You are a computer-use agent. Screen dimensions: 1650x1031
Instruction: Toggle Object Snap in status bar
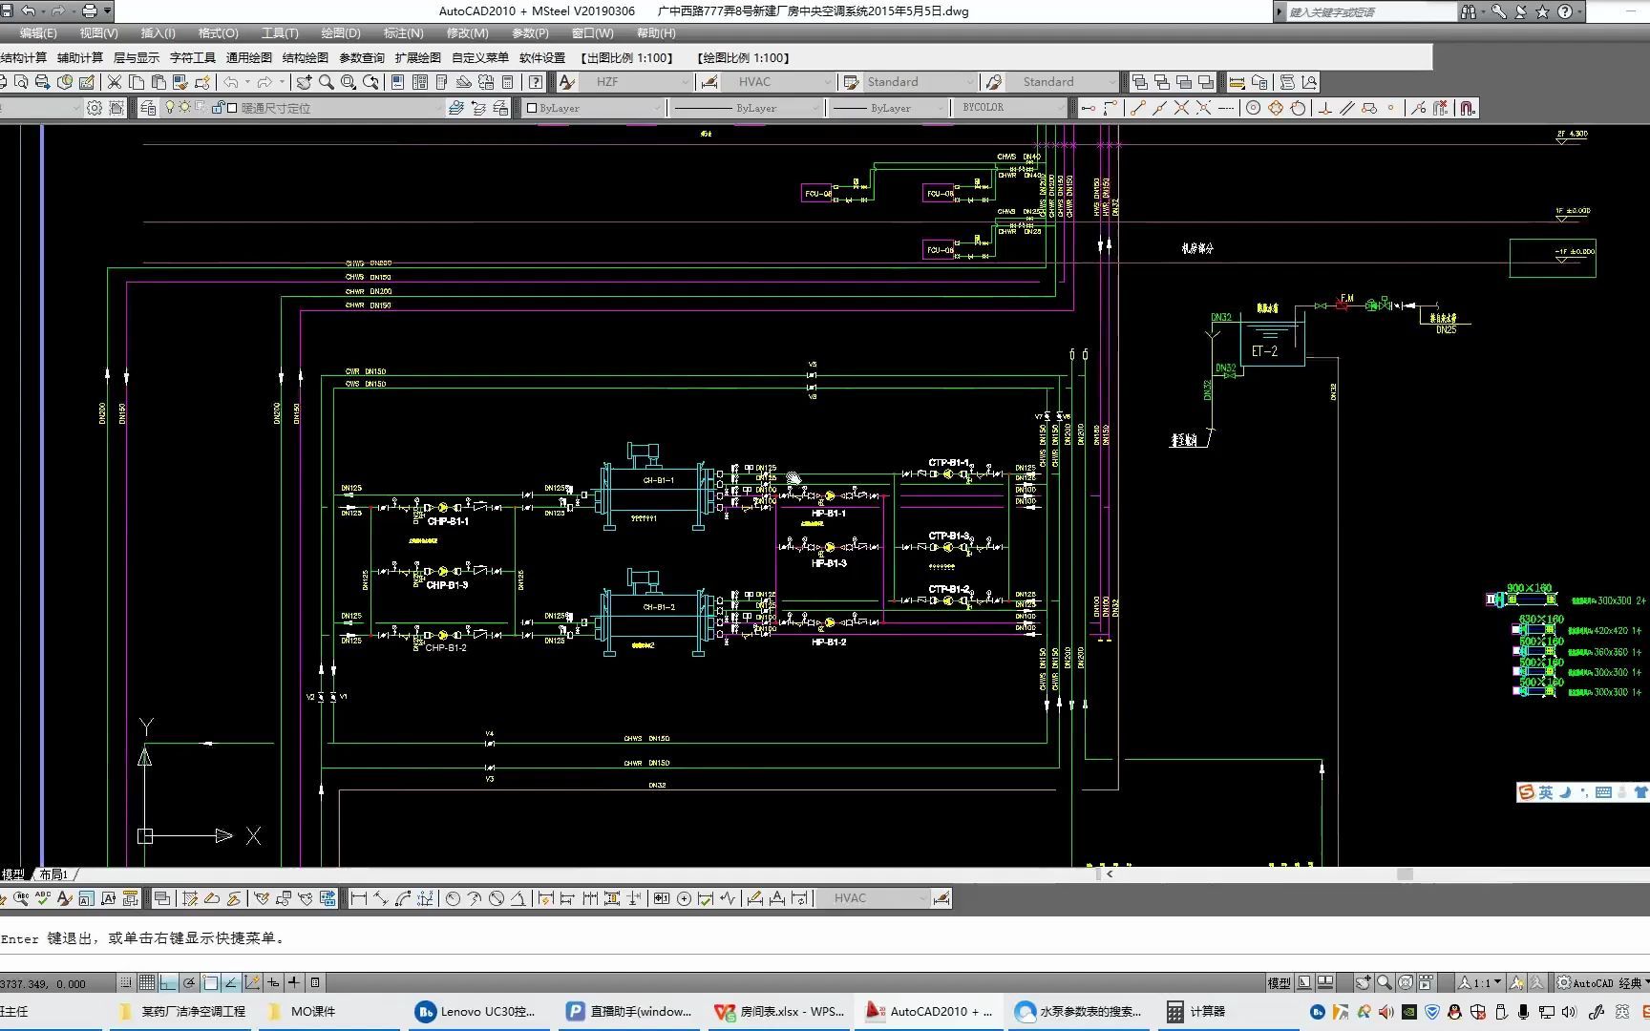click(210, 982)
